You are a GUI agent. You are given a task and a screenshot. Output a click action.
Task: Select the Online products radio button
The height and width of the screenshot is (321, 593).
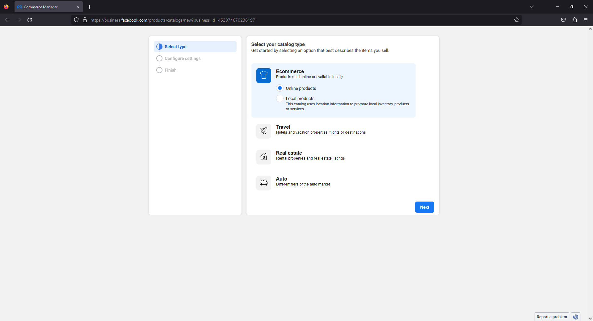[x=280, y=88]
